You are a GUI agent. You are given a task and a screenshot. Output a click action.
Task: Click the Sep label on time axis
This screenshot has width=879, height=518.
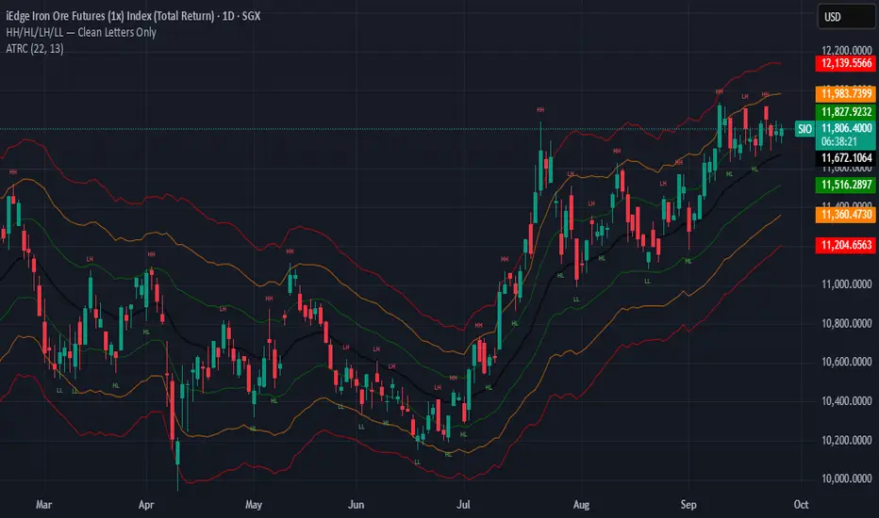pyautogui.click(x=688, y=505)
